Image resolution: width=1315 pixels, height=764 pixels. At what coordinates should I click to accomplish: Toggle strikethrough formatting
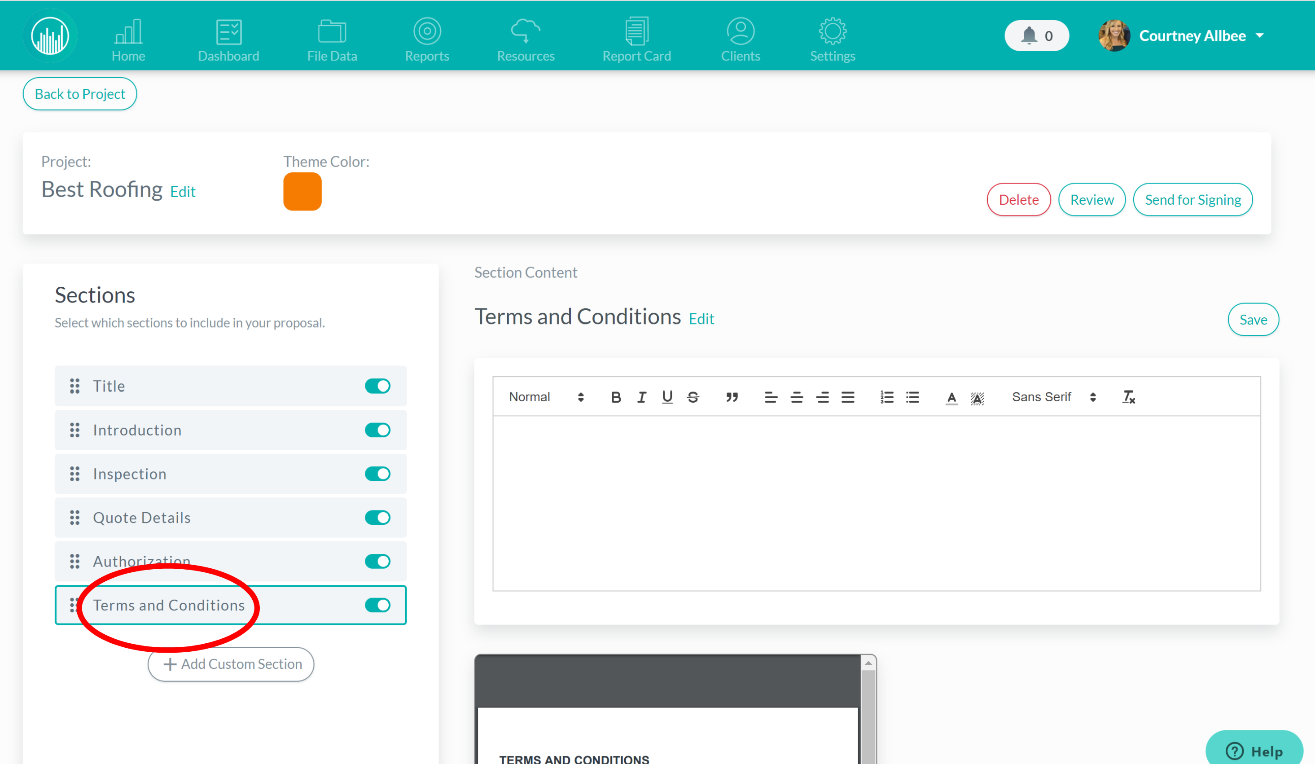pyautogui.click(x=693, y=397)
